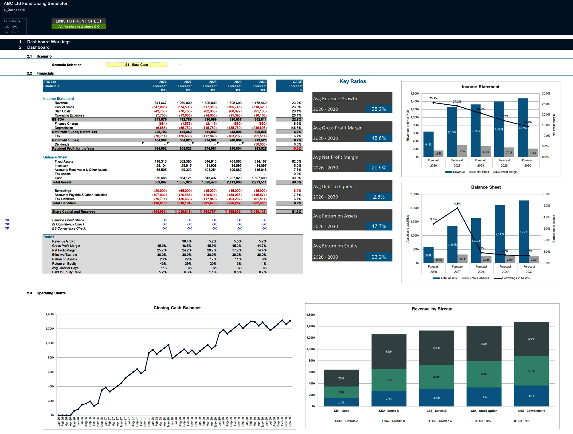The width and height of the screenshot is (573, 434).
Task: Click the Revenue by Stream chart title
Action: pyautogui.click(x=432, y=309)
